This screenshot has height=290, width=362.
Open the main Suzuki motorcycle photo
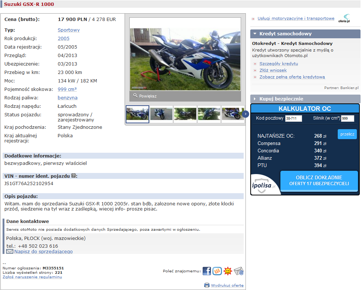click(185, 59)
